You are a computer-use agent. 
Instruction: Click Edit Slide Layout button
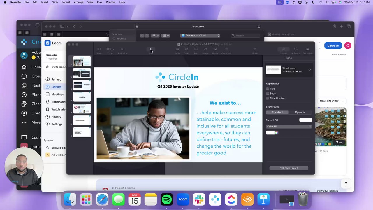289,168
